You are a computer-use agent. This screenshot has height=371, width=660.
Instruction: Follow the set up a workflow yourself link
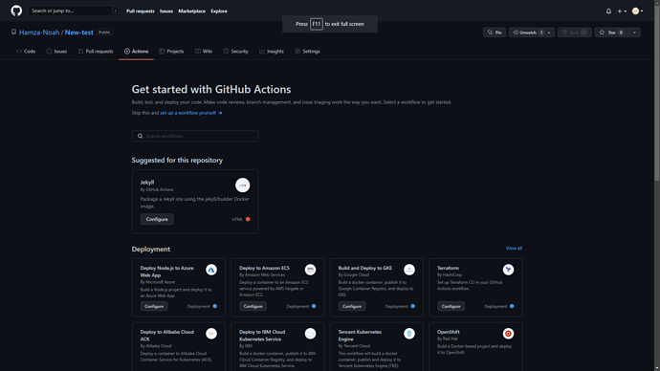click(191, 113)
